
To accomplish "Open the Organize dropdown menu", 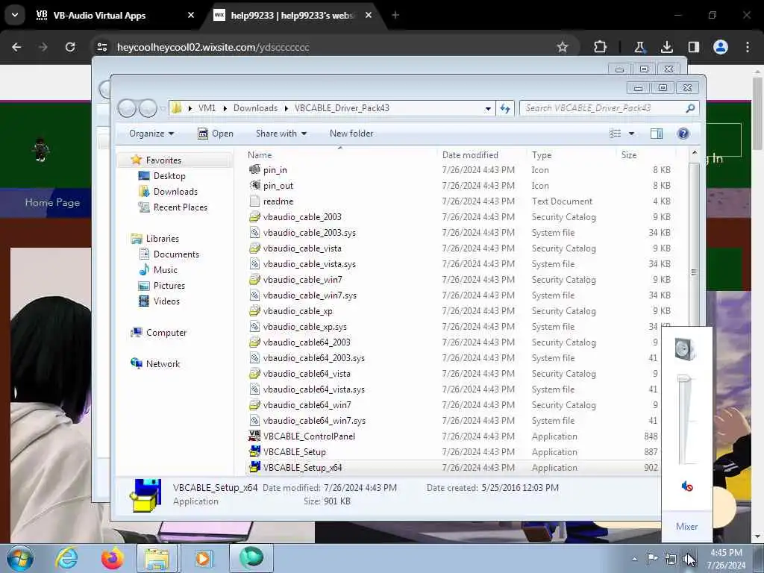I will pos(151,134).
